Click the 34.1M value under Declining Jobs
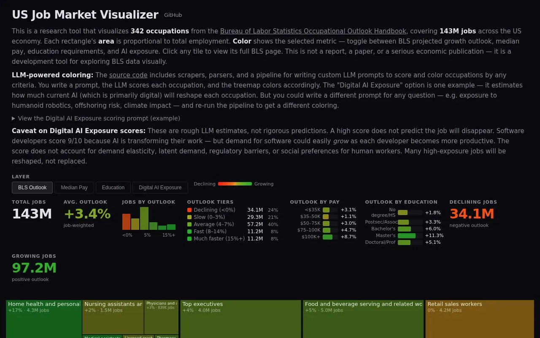 pos(472,214)
